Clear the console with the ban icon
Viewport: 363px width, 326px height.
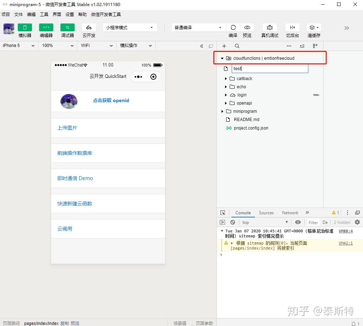pyautogui.click(x=233, y=222)
